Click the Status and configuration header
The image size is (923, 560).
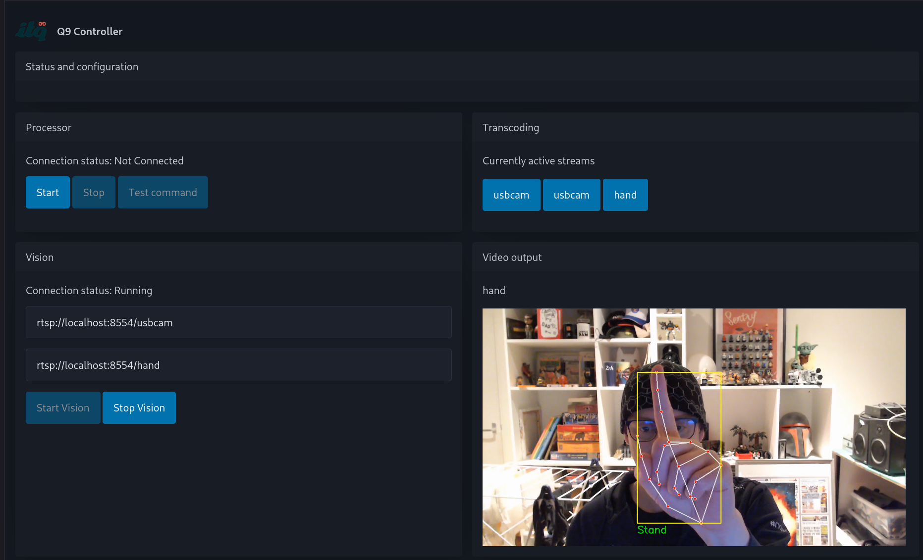click(82, 66)
